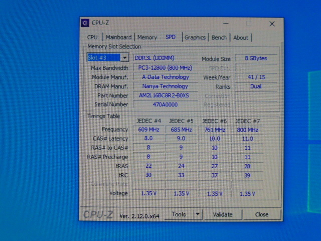This screenshot has width=321, height=241.
Task: Click the CAS# Latency 9.0 cell
Action: coord(182,139)
